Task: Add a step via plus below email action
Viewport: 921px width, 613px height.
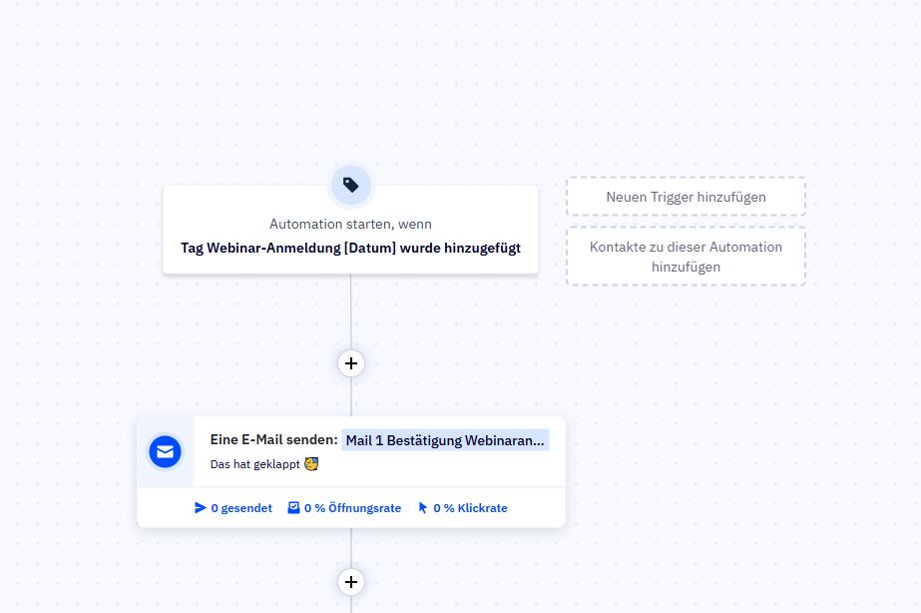Action: (350, 581)
